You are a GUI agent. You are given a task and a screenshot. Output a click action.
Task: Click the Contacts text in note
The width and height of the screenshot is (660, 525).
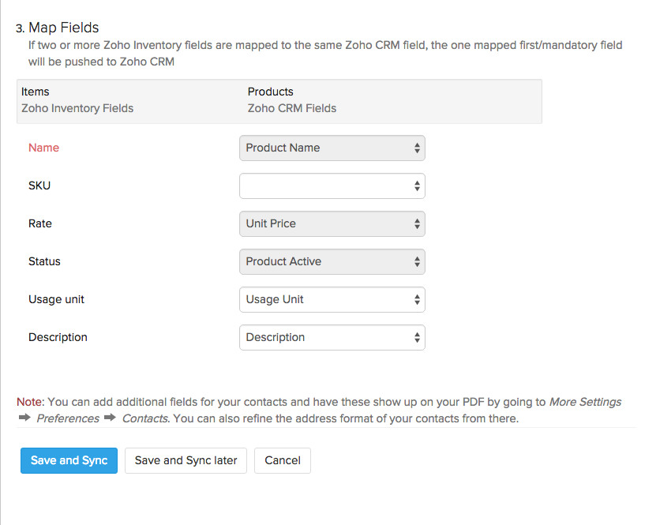tap(144, 418)
